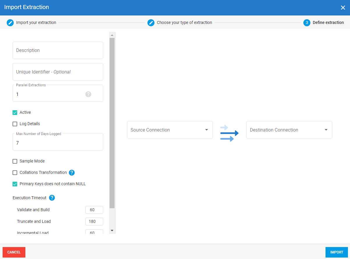
Task: Open the Execution Timeout help icon
Action: [52, 198]
